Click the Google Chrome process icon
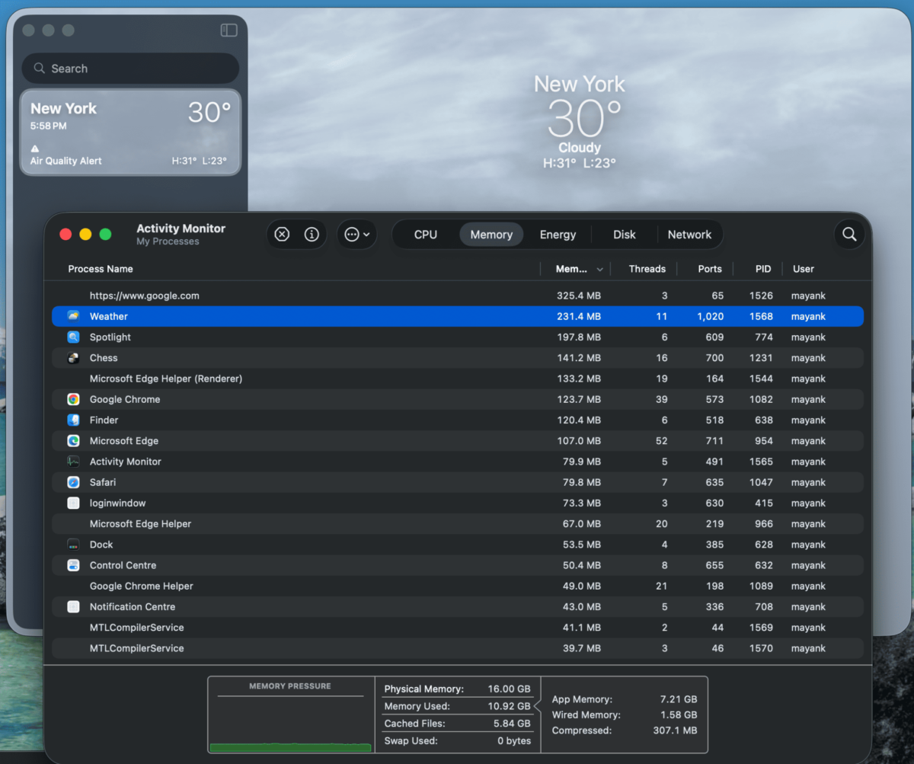Image resolution: width=914 pixels, height=764 pixels. pyautogui.click(x=73, y=399)
